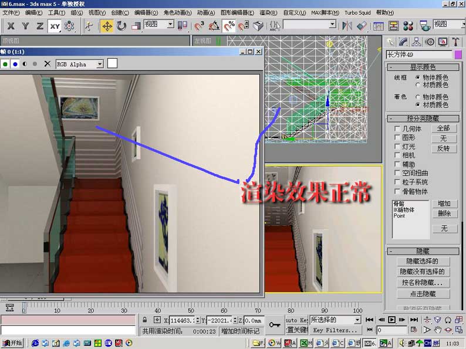Open the MAX脚本(M) menu
The width and height of the screenshot is (466, 349).
[325, 13]
